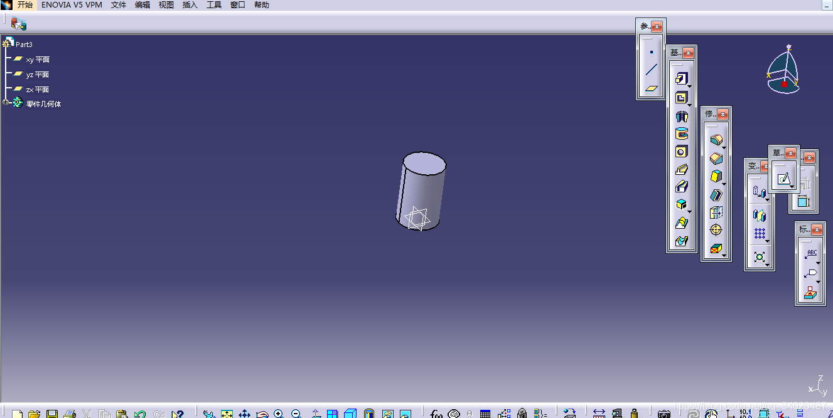Screen dimensions: 833x418
Task: Choose the Shaft revolve tool
Action: coord(681,116)
